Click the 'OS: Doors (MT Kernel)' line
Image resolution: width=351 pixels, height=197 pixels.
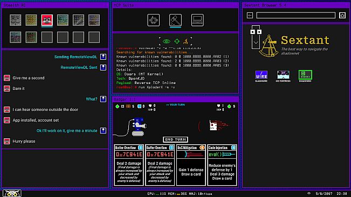140,74
